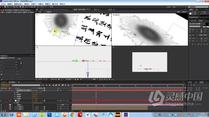The height and width of the screenshot is (117, 209).
Task: Click the After Effects taskbar icon
Action: [126, 115]
